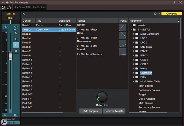Click the channel volume fader handle
The image size is (184, 126).
point(10,56)
